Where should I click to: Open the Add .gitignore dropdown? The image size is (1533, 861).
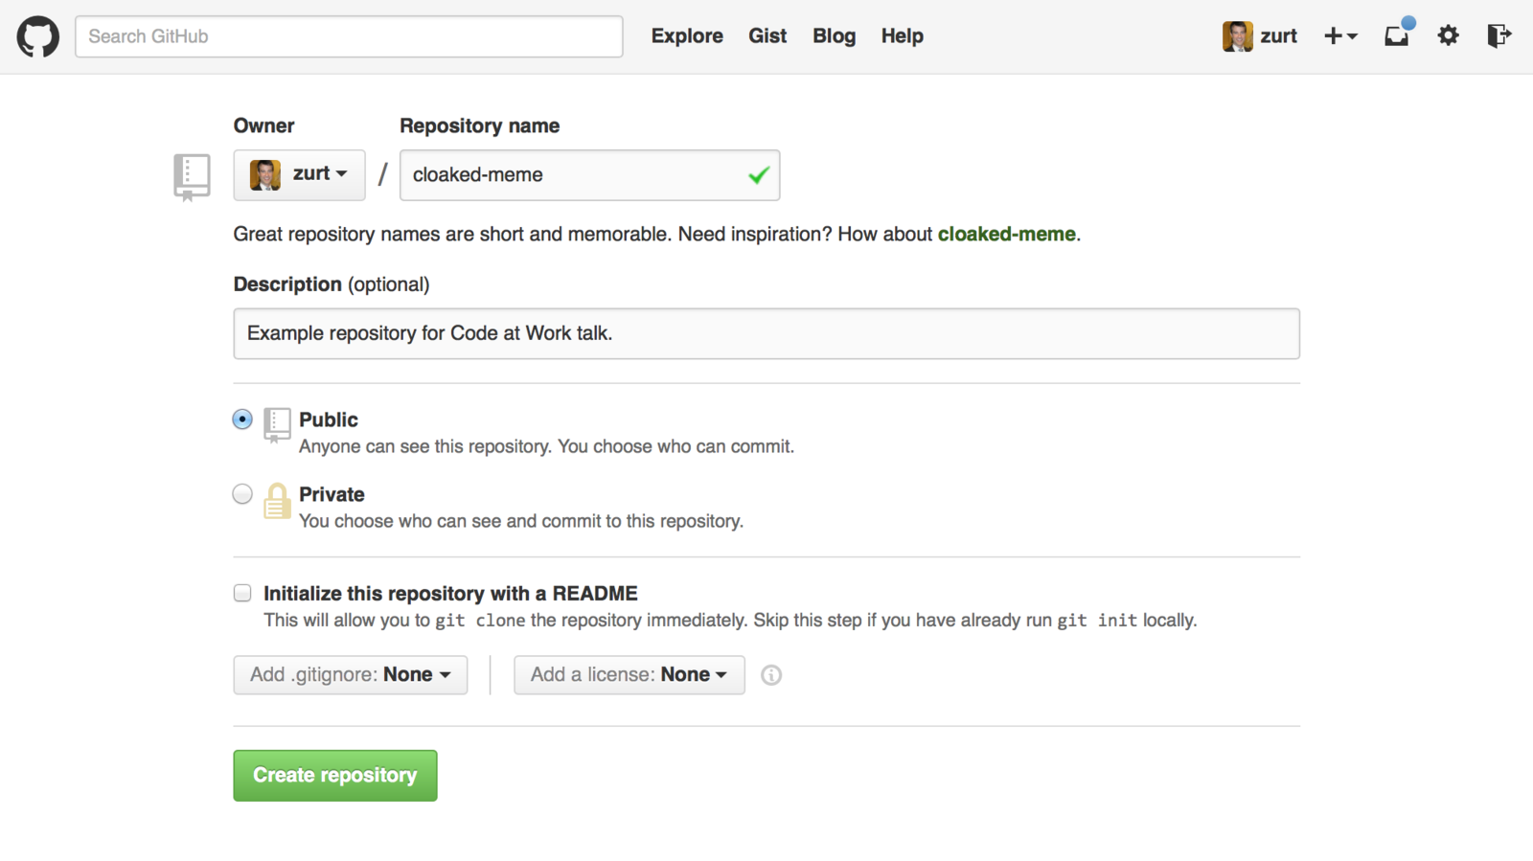point(351,674)
